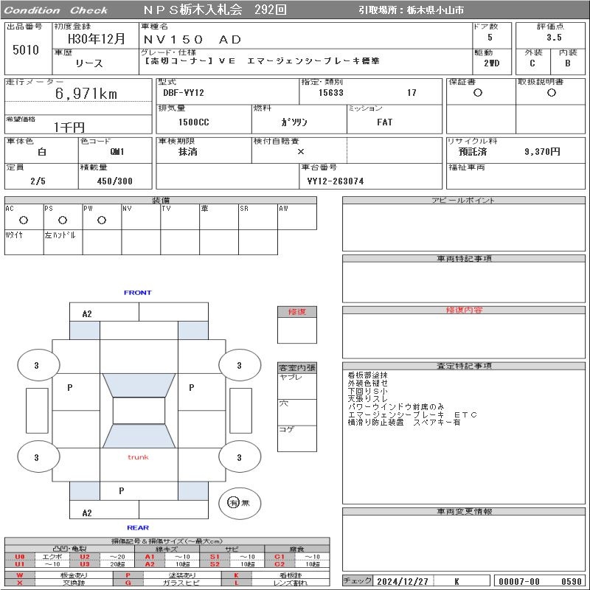Click the circle under 取扱説明書 manual
The height and width of the screenshot is (590, 590).
coord(551,93)
